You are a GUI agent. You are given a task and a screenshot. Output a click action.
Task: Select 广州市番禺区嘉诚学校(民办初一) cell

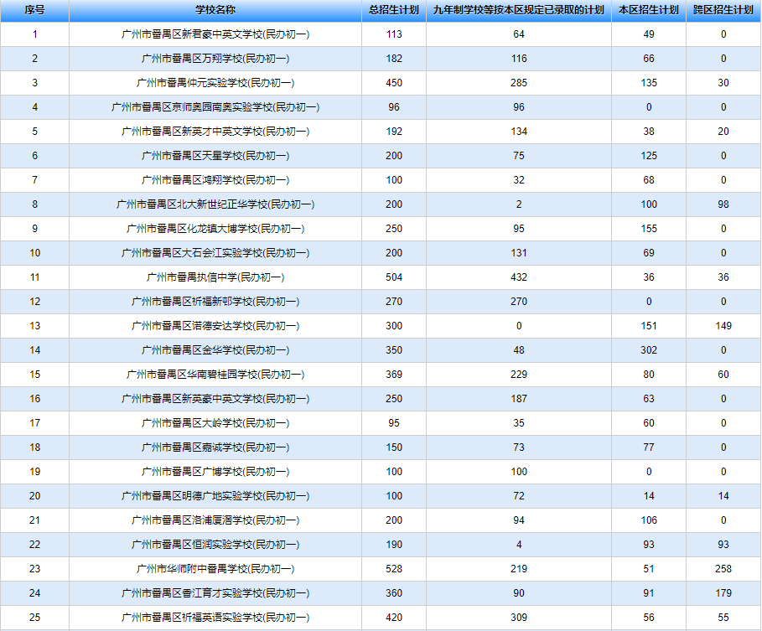point(215,447)
